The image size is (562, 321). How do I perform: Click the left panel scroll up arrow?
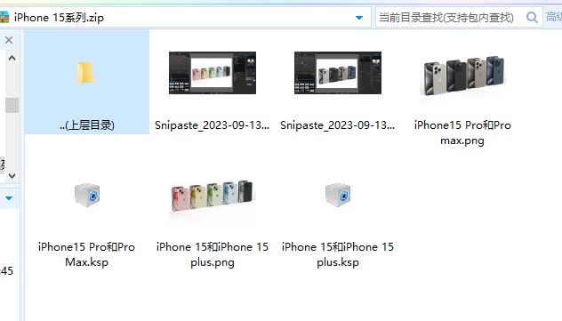tap(12, 58)
